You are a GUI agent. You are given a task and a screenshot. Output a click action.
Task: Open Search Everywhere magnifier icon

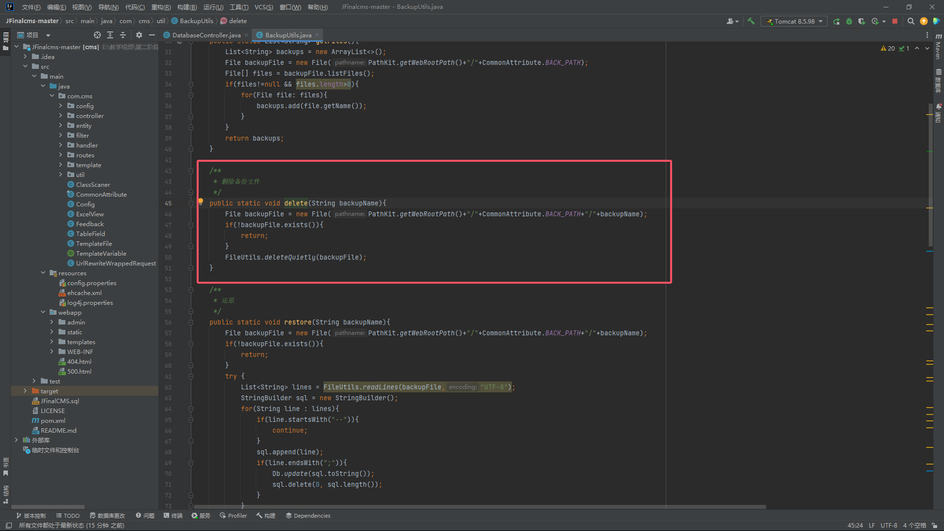click(x=911, y=21)
